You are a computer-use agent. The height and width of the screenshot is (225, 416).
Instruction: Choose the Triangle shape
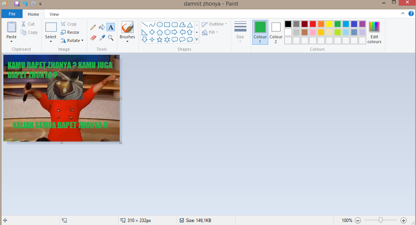(190, 25)
